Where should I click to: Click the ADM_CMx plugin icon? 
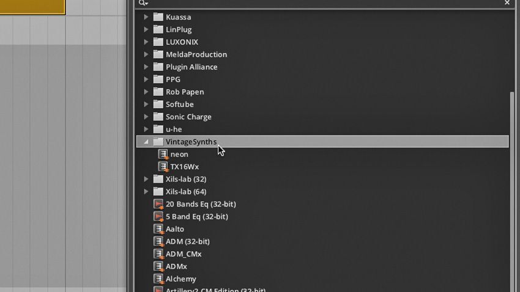(158, 254)
